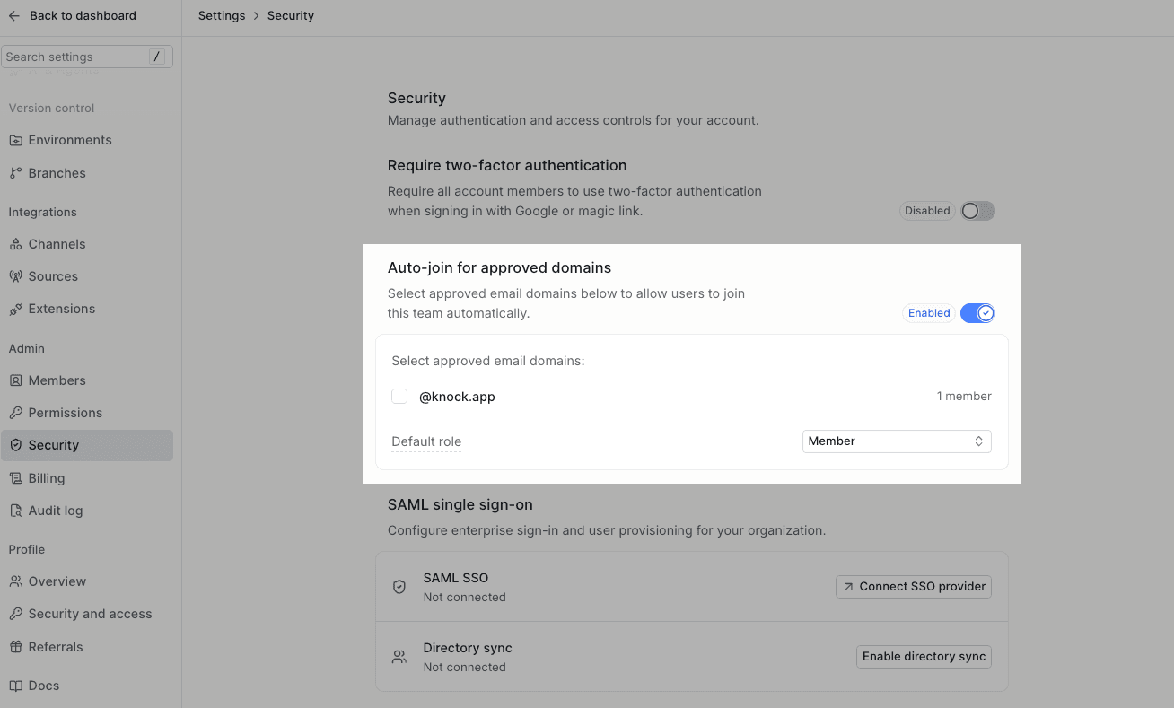Disable the auto-join approved domains switch
The width and height of the screenshot is (1174, 708).
click(x=977, y=313)
